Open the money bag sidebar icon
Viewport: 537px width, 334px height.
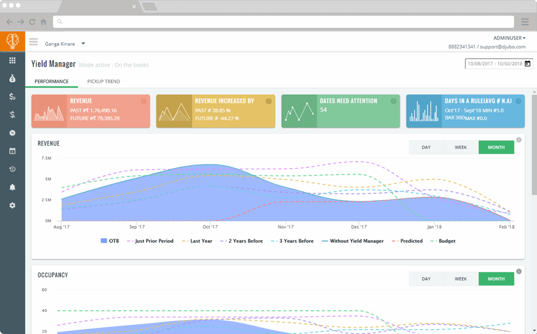click(13, 78)
